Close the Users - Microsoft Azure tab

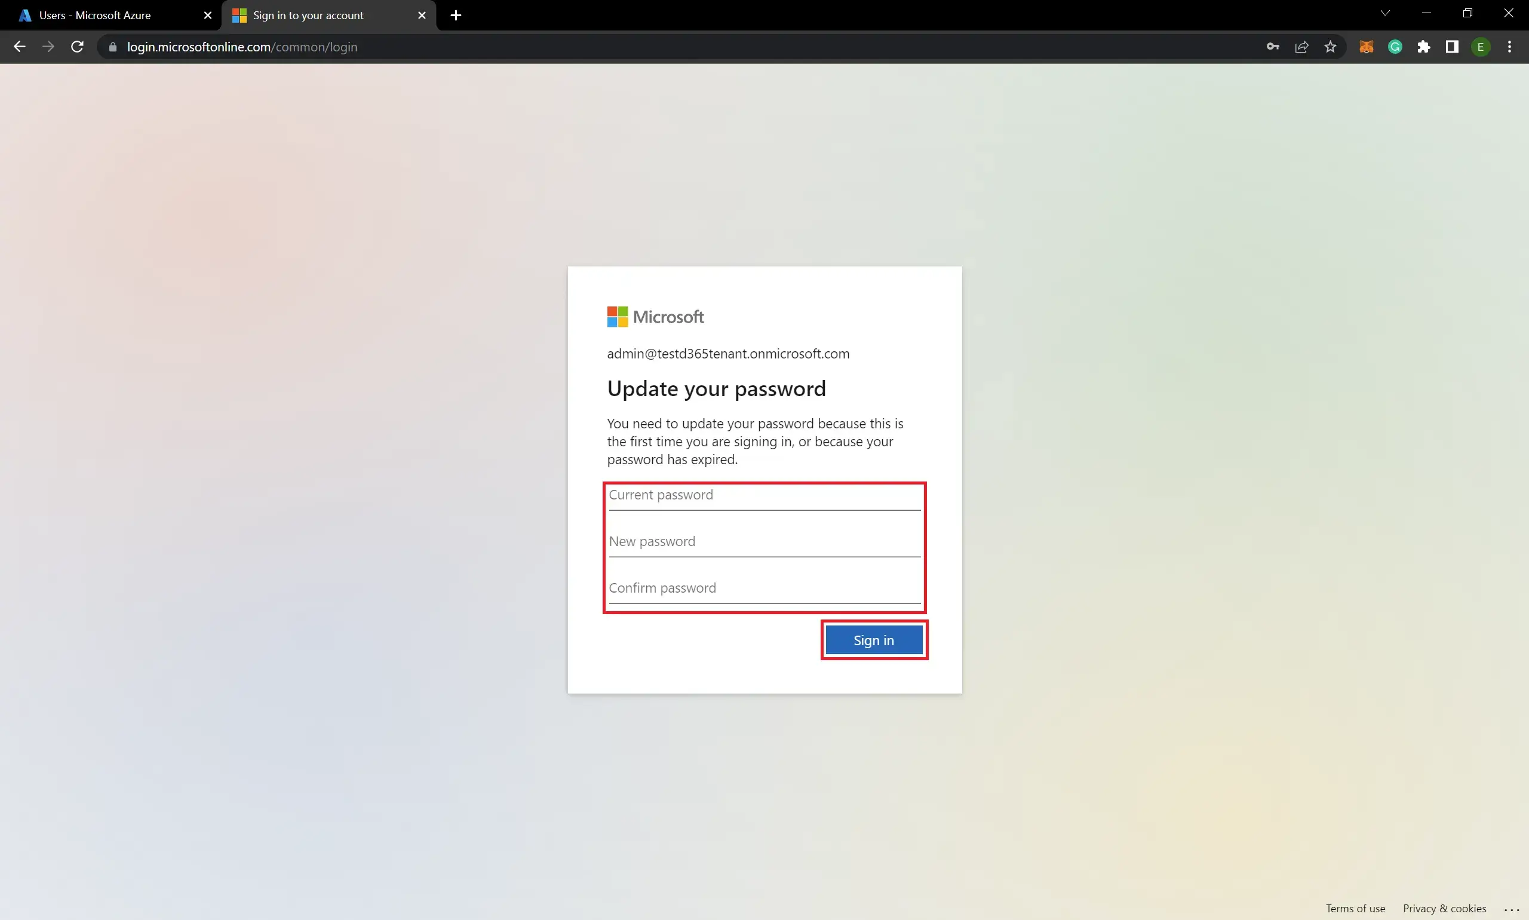pos(208,16)
